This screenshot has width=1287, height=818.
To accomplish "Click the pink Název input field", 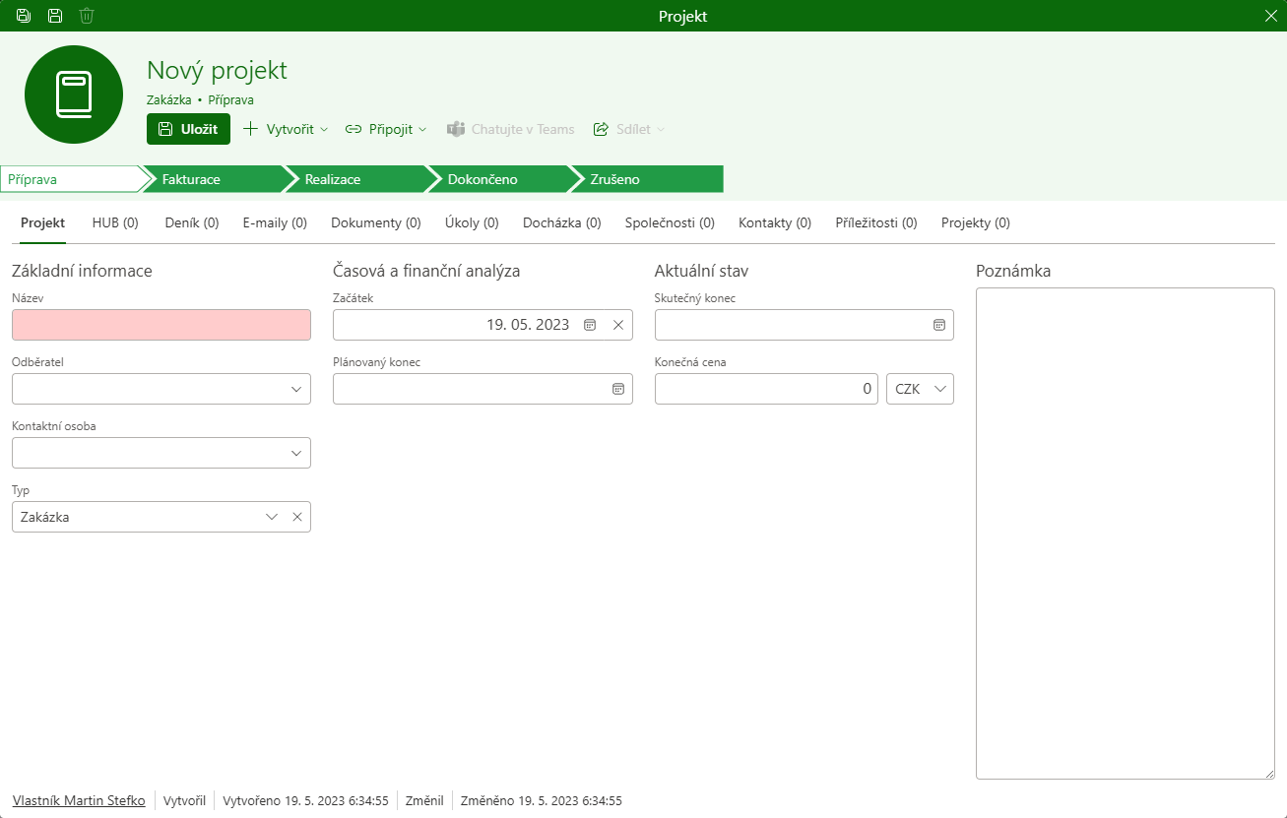I will [x=161, y=325].
